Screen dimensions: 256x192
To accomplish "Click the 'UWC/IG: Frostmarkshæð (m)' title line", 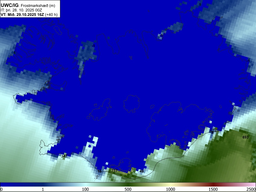I will [28, 5].
